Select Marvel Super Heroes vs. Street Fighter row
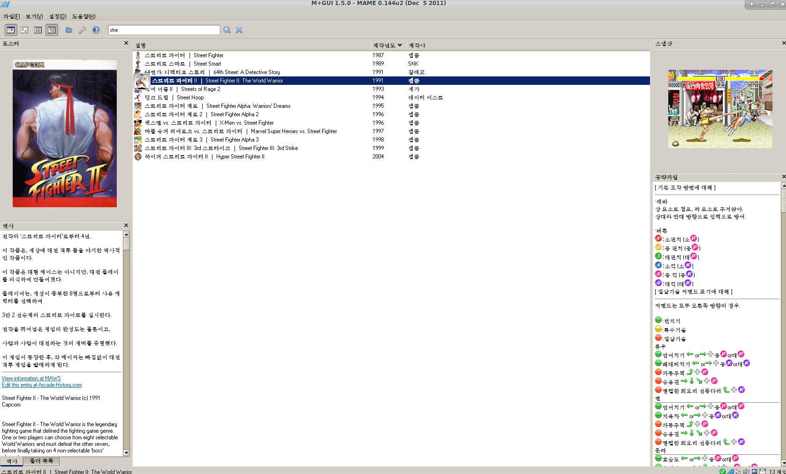Image resolution: width=786 pixels, height=474 pixels. coord(392,131)
